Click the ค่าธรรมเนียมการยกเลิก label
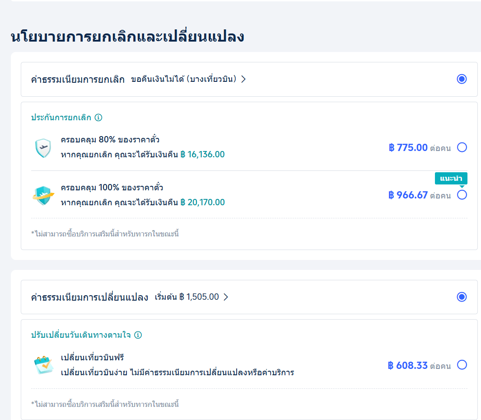Viewport: 481px width, 420px height. tap(78, 80)
